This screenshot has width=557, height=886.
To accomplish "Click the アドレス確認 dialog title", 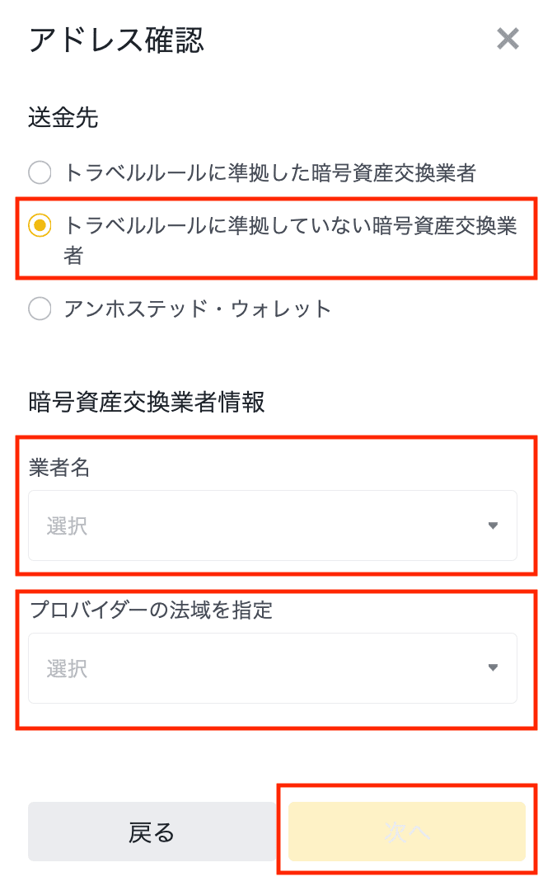I will (116, 40).
